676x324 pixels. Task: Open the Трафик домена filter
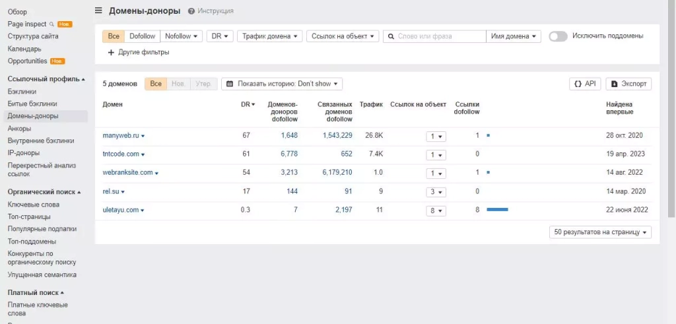point(270,36)
